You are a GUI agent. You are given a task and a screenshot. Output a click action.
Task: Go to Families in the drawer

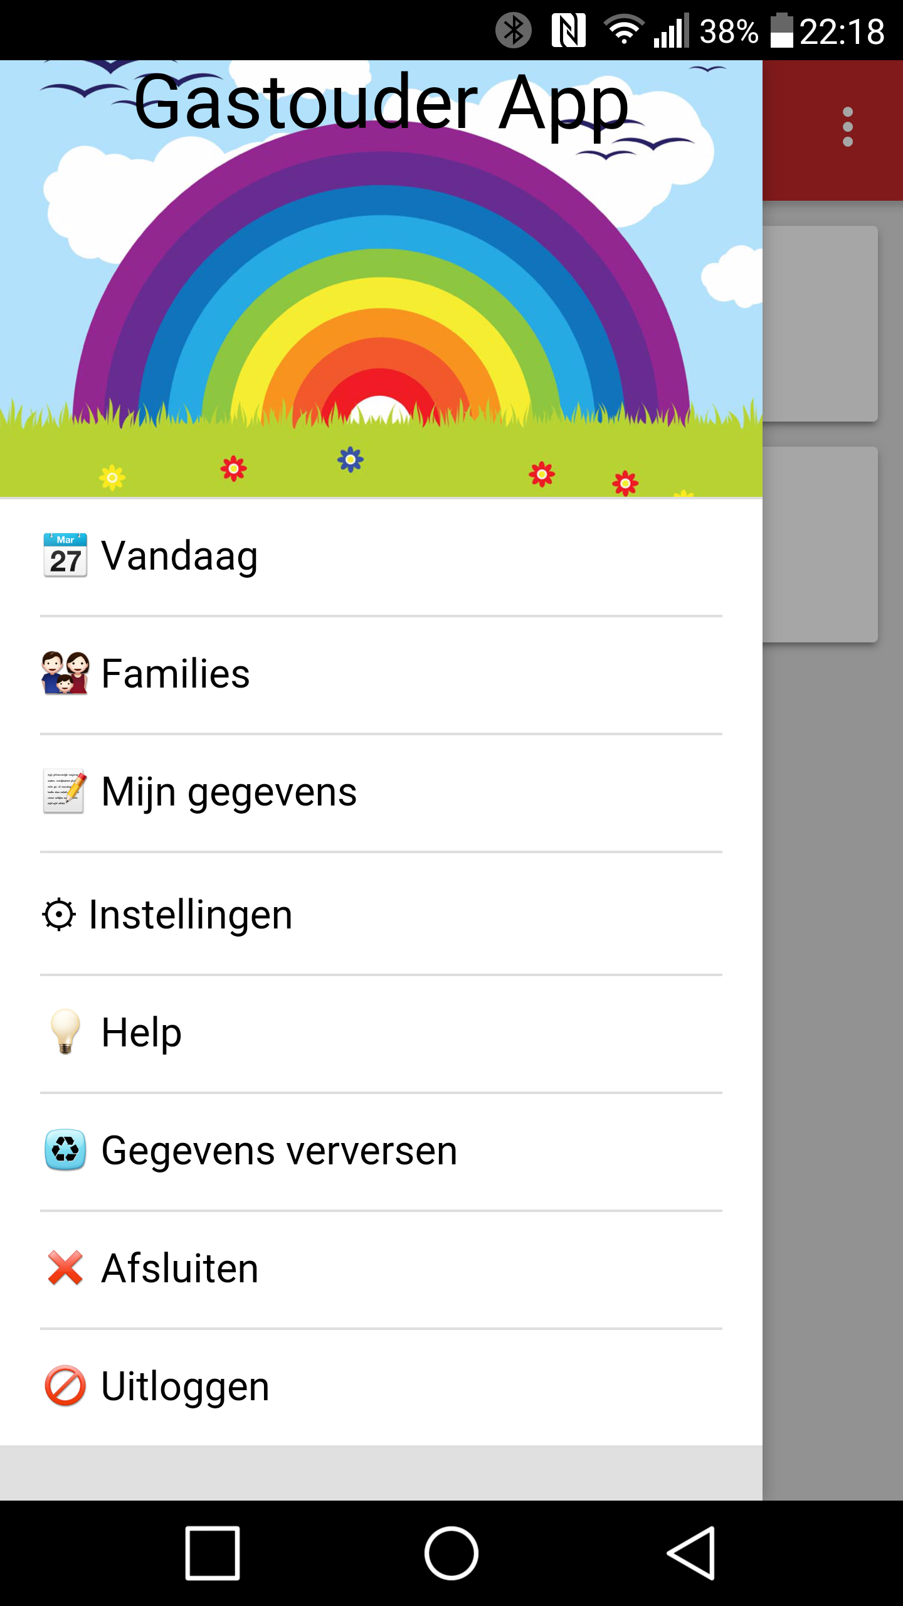coord(176,674)
